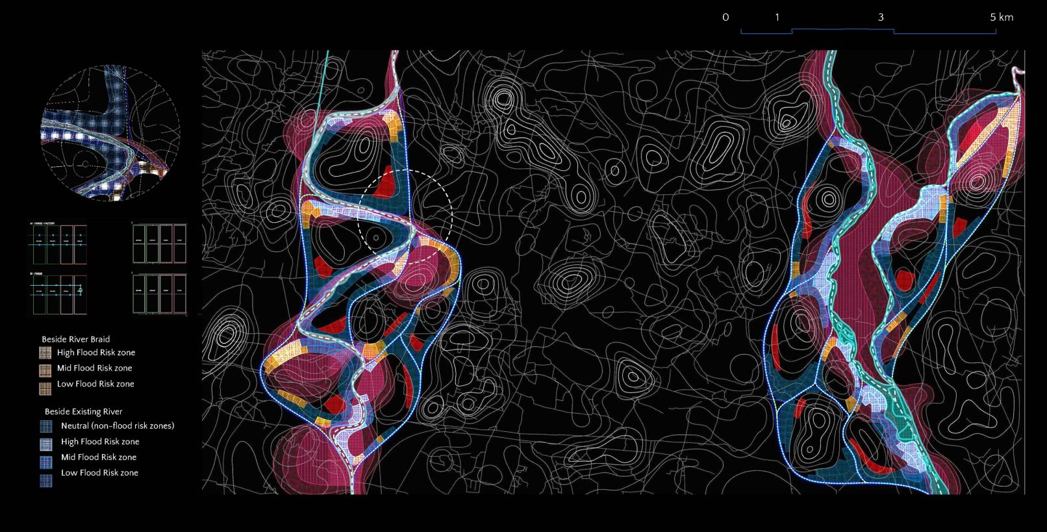Screen dimensions: 1047x532
Task: Select the upper-right unlabeled plot diagram
Action: click(x=159, y=244)
